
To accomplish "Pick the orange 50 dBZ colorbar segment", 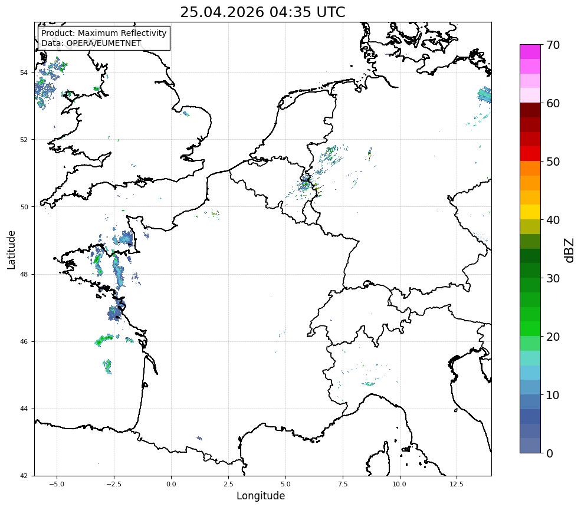I will tap(530, 168).
